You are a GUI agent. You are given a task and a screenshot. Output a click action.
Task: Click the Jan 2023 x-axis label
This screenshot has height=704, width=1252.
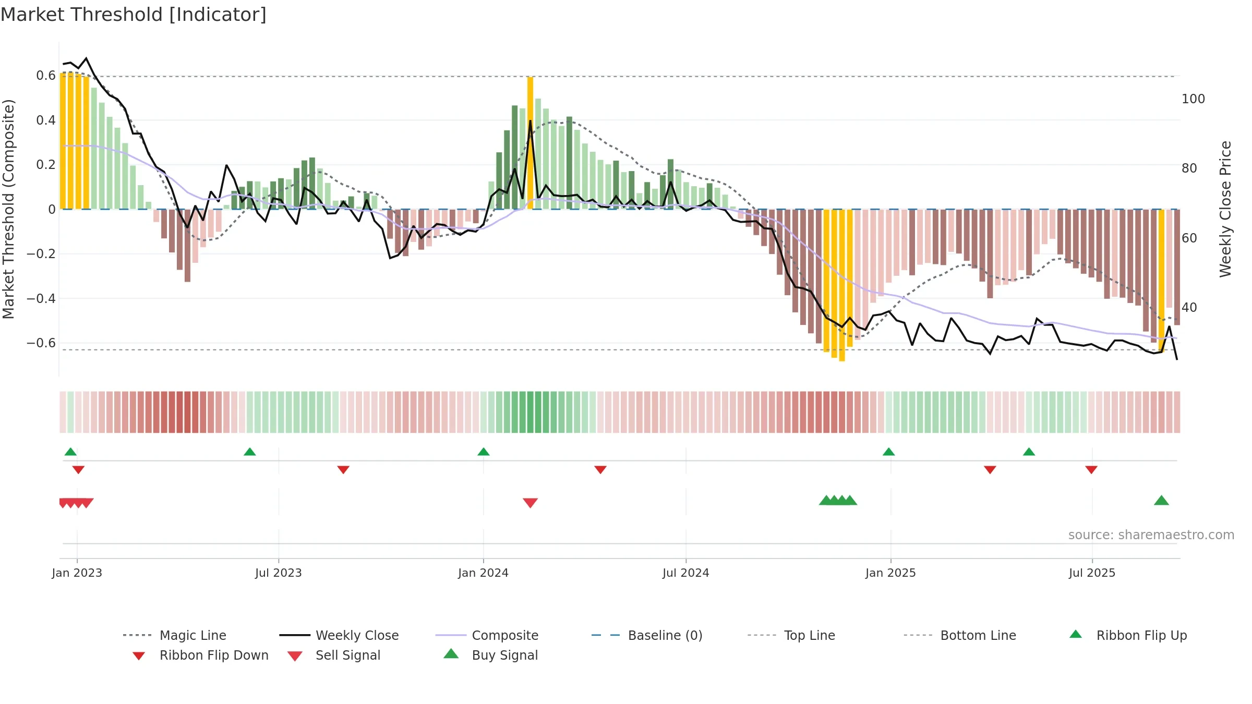pyautogui.click(x=77, y=573)
